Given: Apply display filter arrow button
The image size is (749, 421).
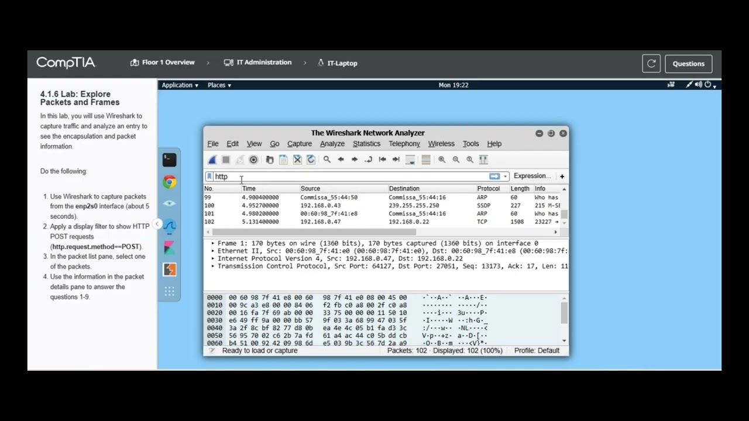Looking at the screenshot, I should 494,176.
